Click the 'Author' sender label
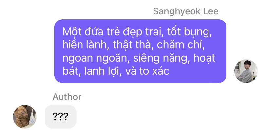 click(67, 97)
